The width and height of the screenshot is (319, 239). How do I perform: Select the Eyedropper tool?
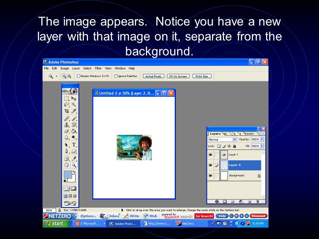coord(74,159)
